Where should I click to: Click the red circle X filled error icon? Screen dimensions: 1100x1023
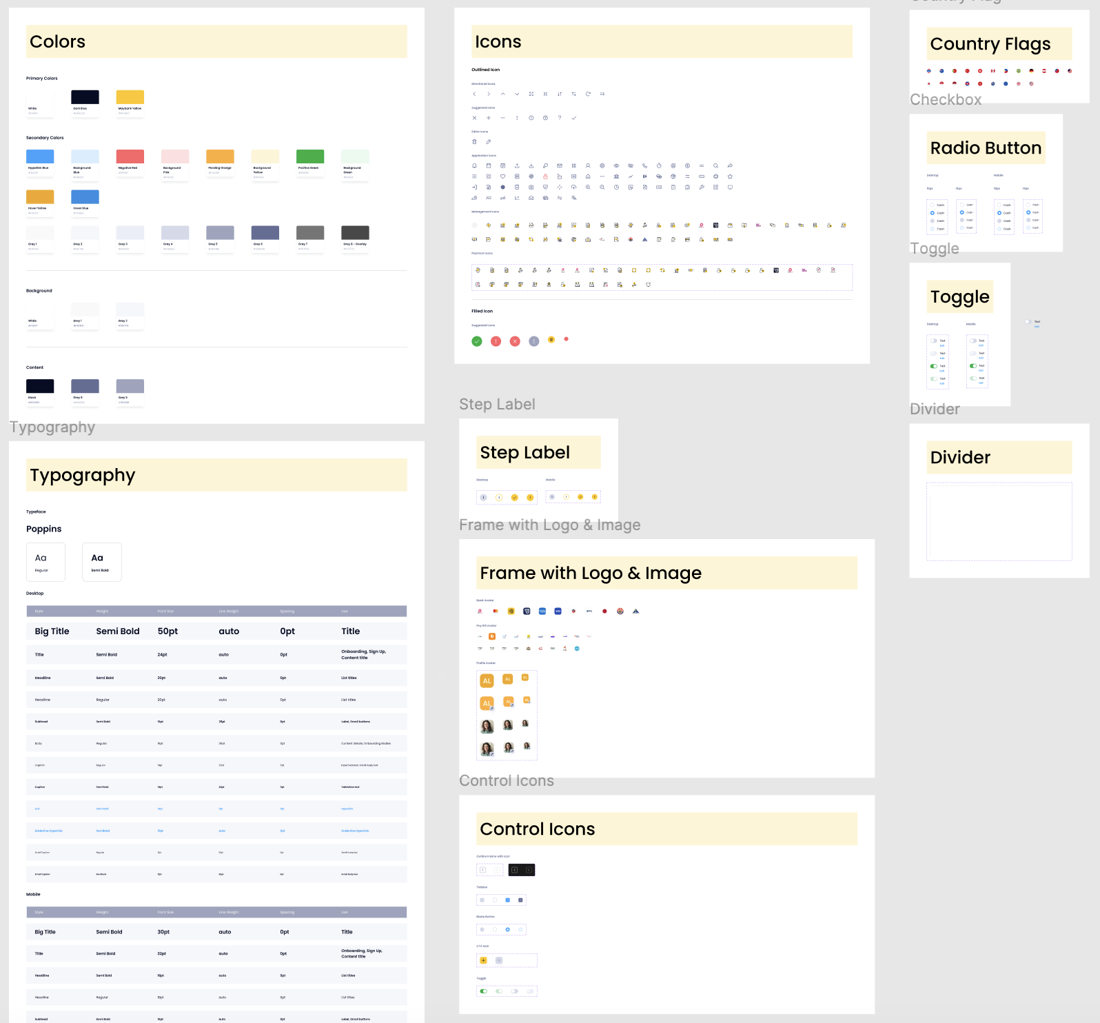515,341
